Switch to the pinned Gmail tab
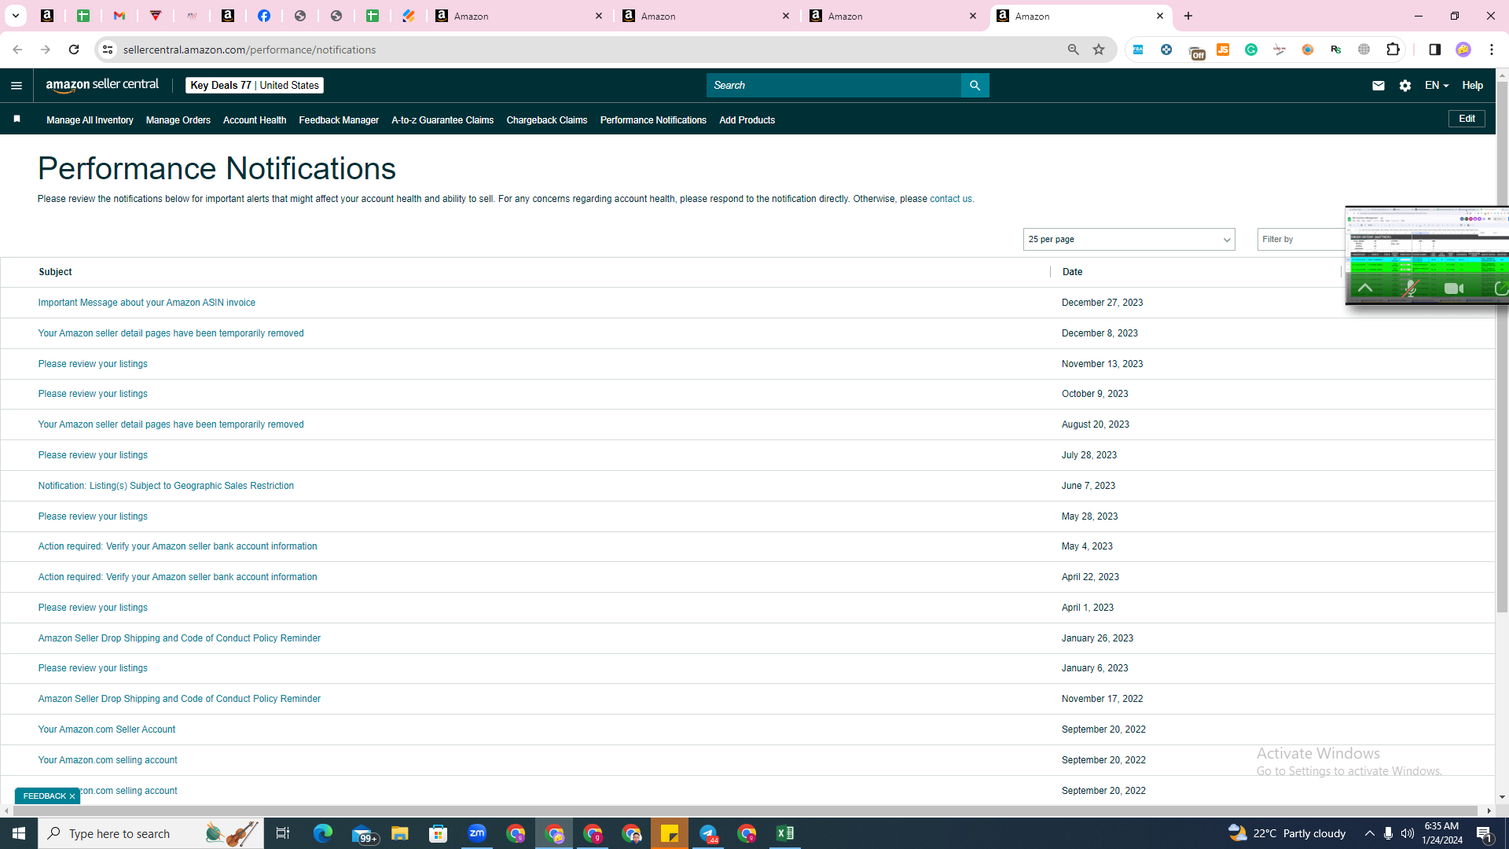This screenshot has width=1509, height=849. coord(119,16)
